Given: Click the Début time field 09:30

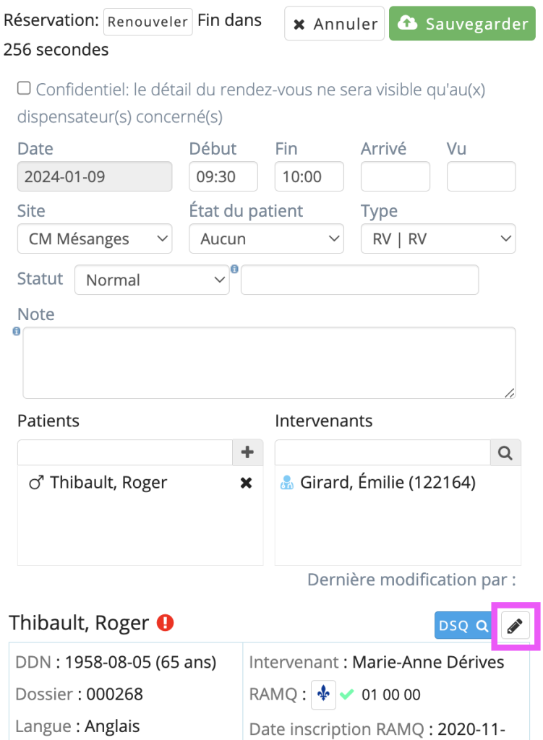Looking at the screenshot, I should (x=223, y=176).
